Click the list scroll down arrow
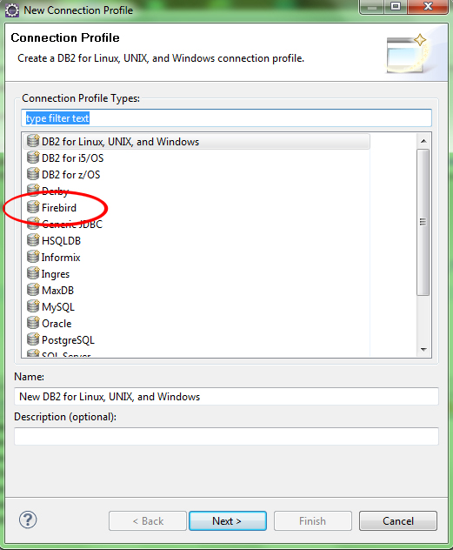The height and width of the screenshot is (550, 453). [x=423, y=349]
